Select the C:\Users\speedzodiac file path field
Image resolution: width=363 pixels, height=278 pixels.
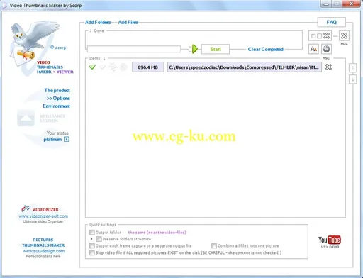coord(245,67)
